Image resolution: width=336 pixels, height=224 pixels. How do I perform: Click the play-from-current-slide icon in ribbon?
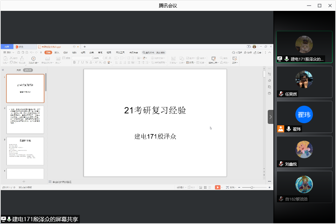coord(33,58)
